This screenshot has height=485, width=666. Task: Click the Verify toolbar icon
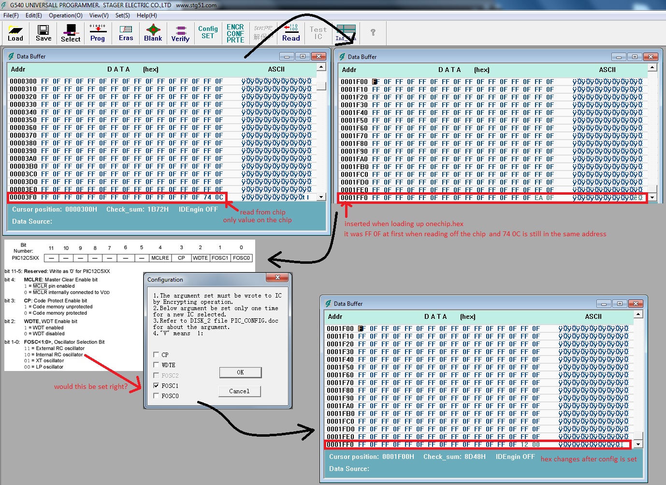(180, 33)
